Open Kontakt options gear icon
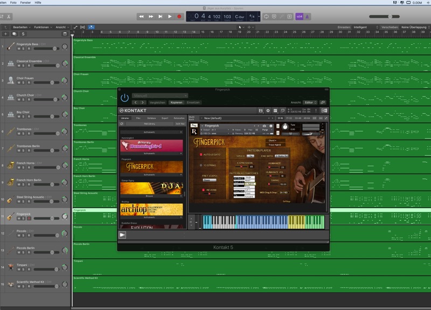The width and height of the screenshot is (431, 310). (268, 111)
